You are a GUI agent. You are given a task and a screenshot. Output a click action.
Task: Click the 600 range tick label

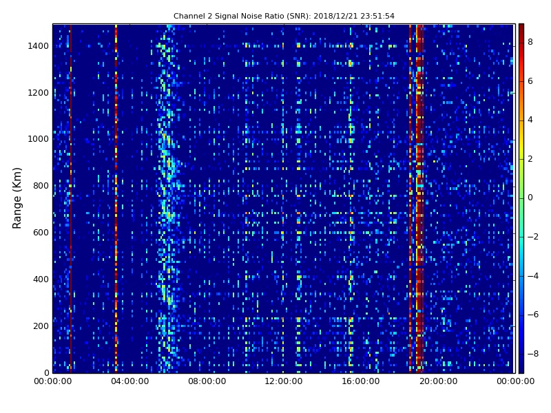coord(41,233)
